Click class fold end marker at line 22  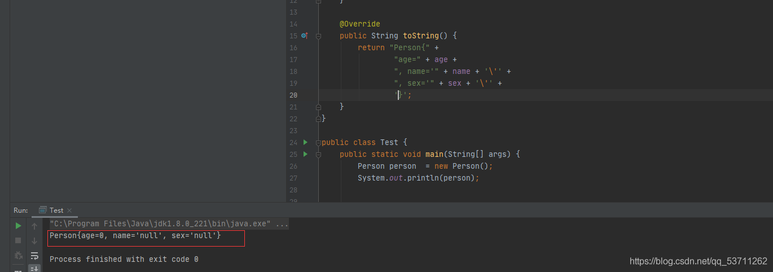point(318,119)
